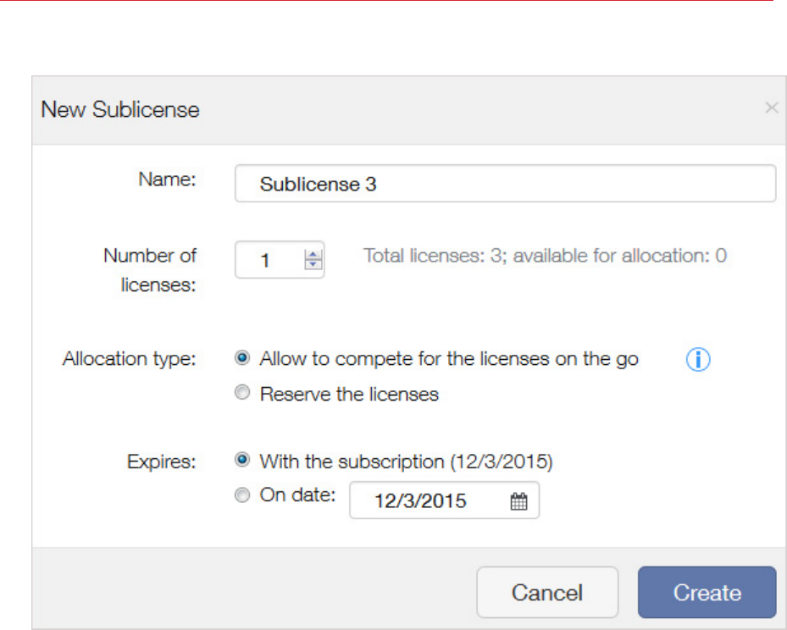
Task: Click the allocation type info icon
Action: 698,360
